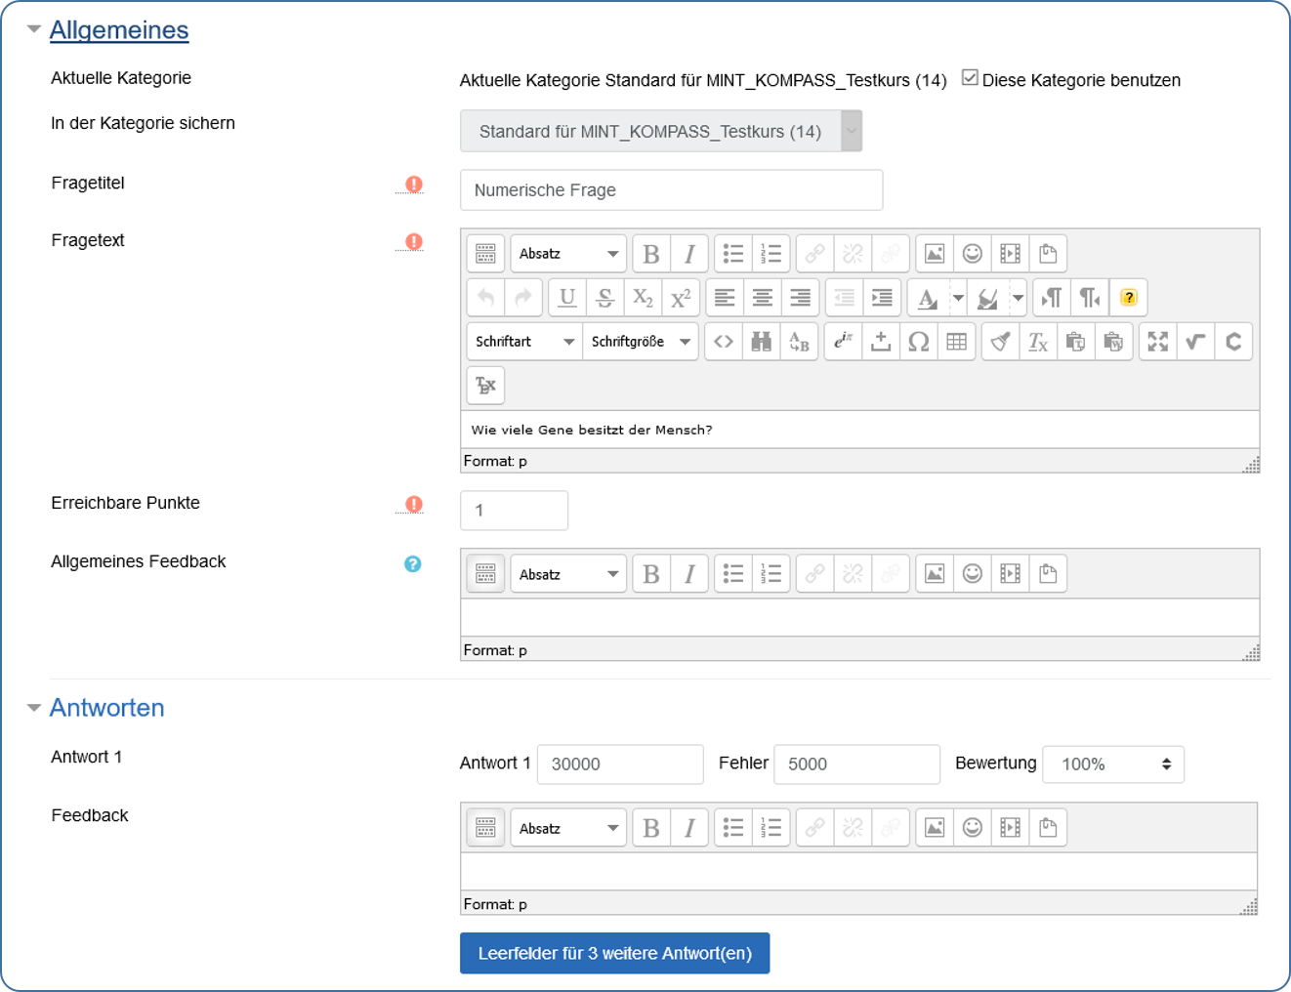Viewport: 1291px width, 992px height.
Task: Click undo arrow in Fragetext toolbar
Action: [485, 298]
